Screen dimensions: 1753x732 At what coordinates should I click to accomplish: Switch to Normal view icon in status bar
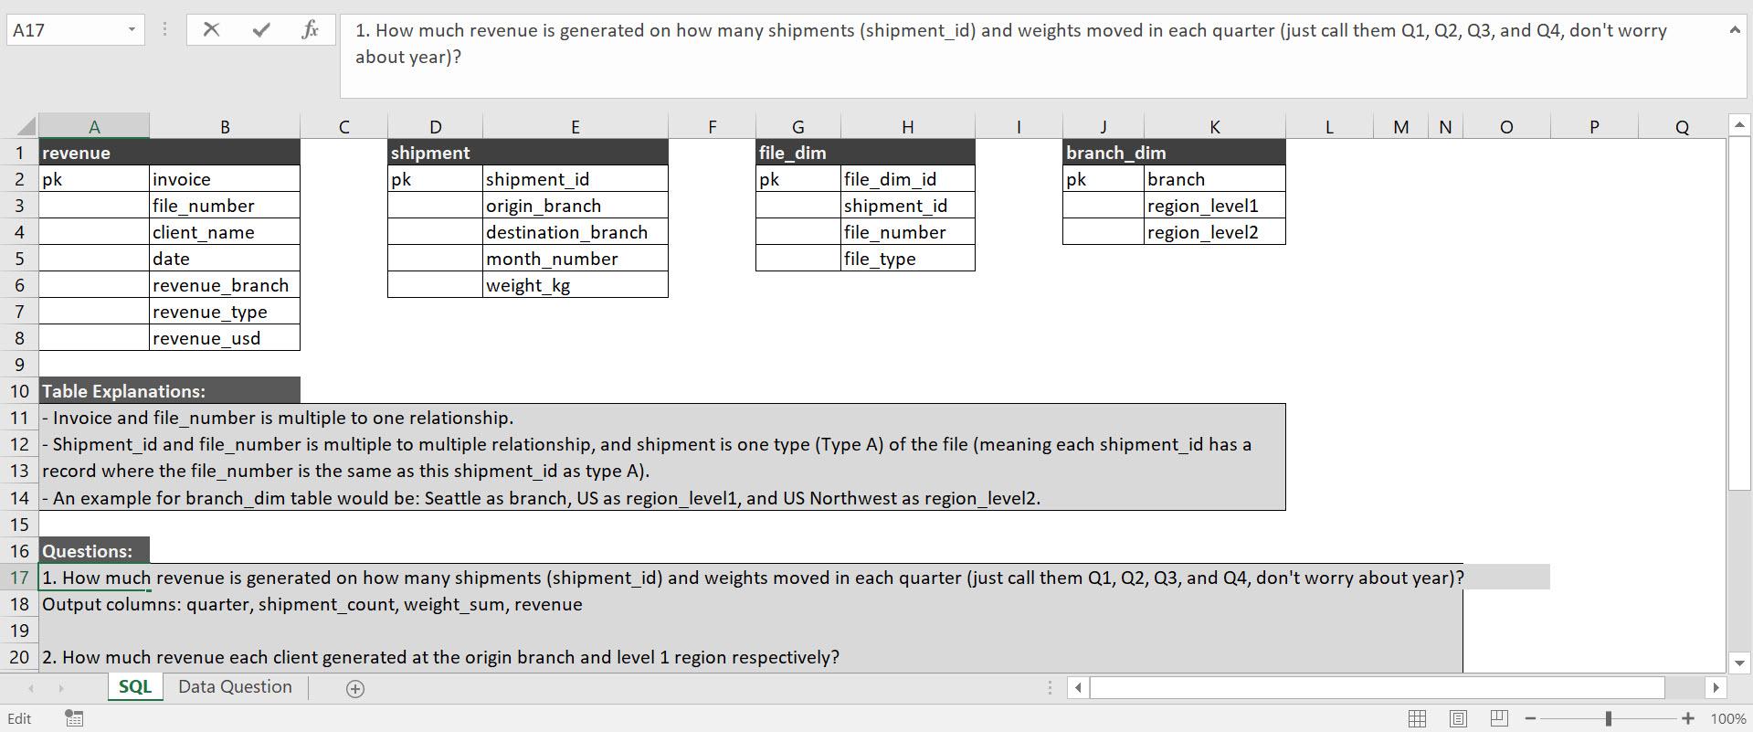point(1417,718)
